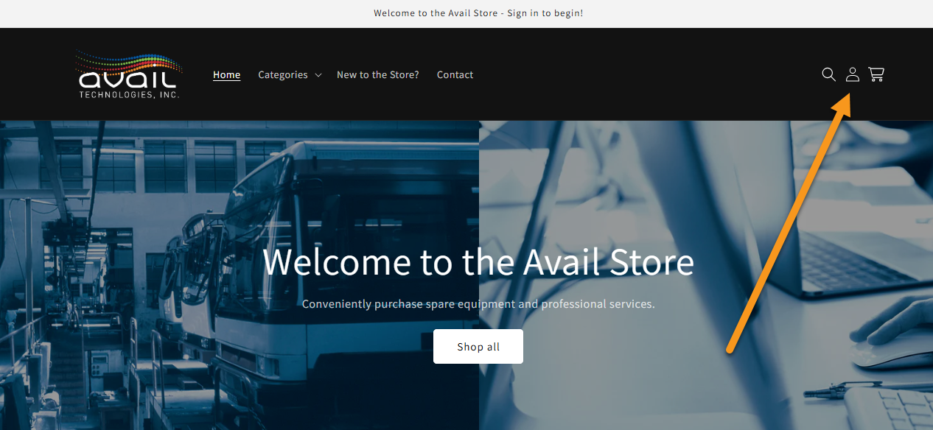Viewport: 933px width, 430px height.
Task: Go to the Home menu item
Action: pos(226,75)
